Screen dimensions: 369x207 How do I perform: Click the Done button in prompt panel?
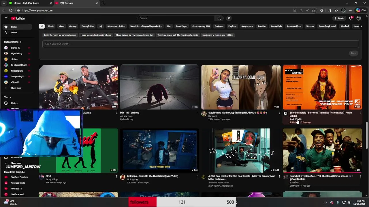(x=353, y=53)
